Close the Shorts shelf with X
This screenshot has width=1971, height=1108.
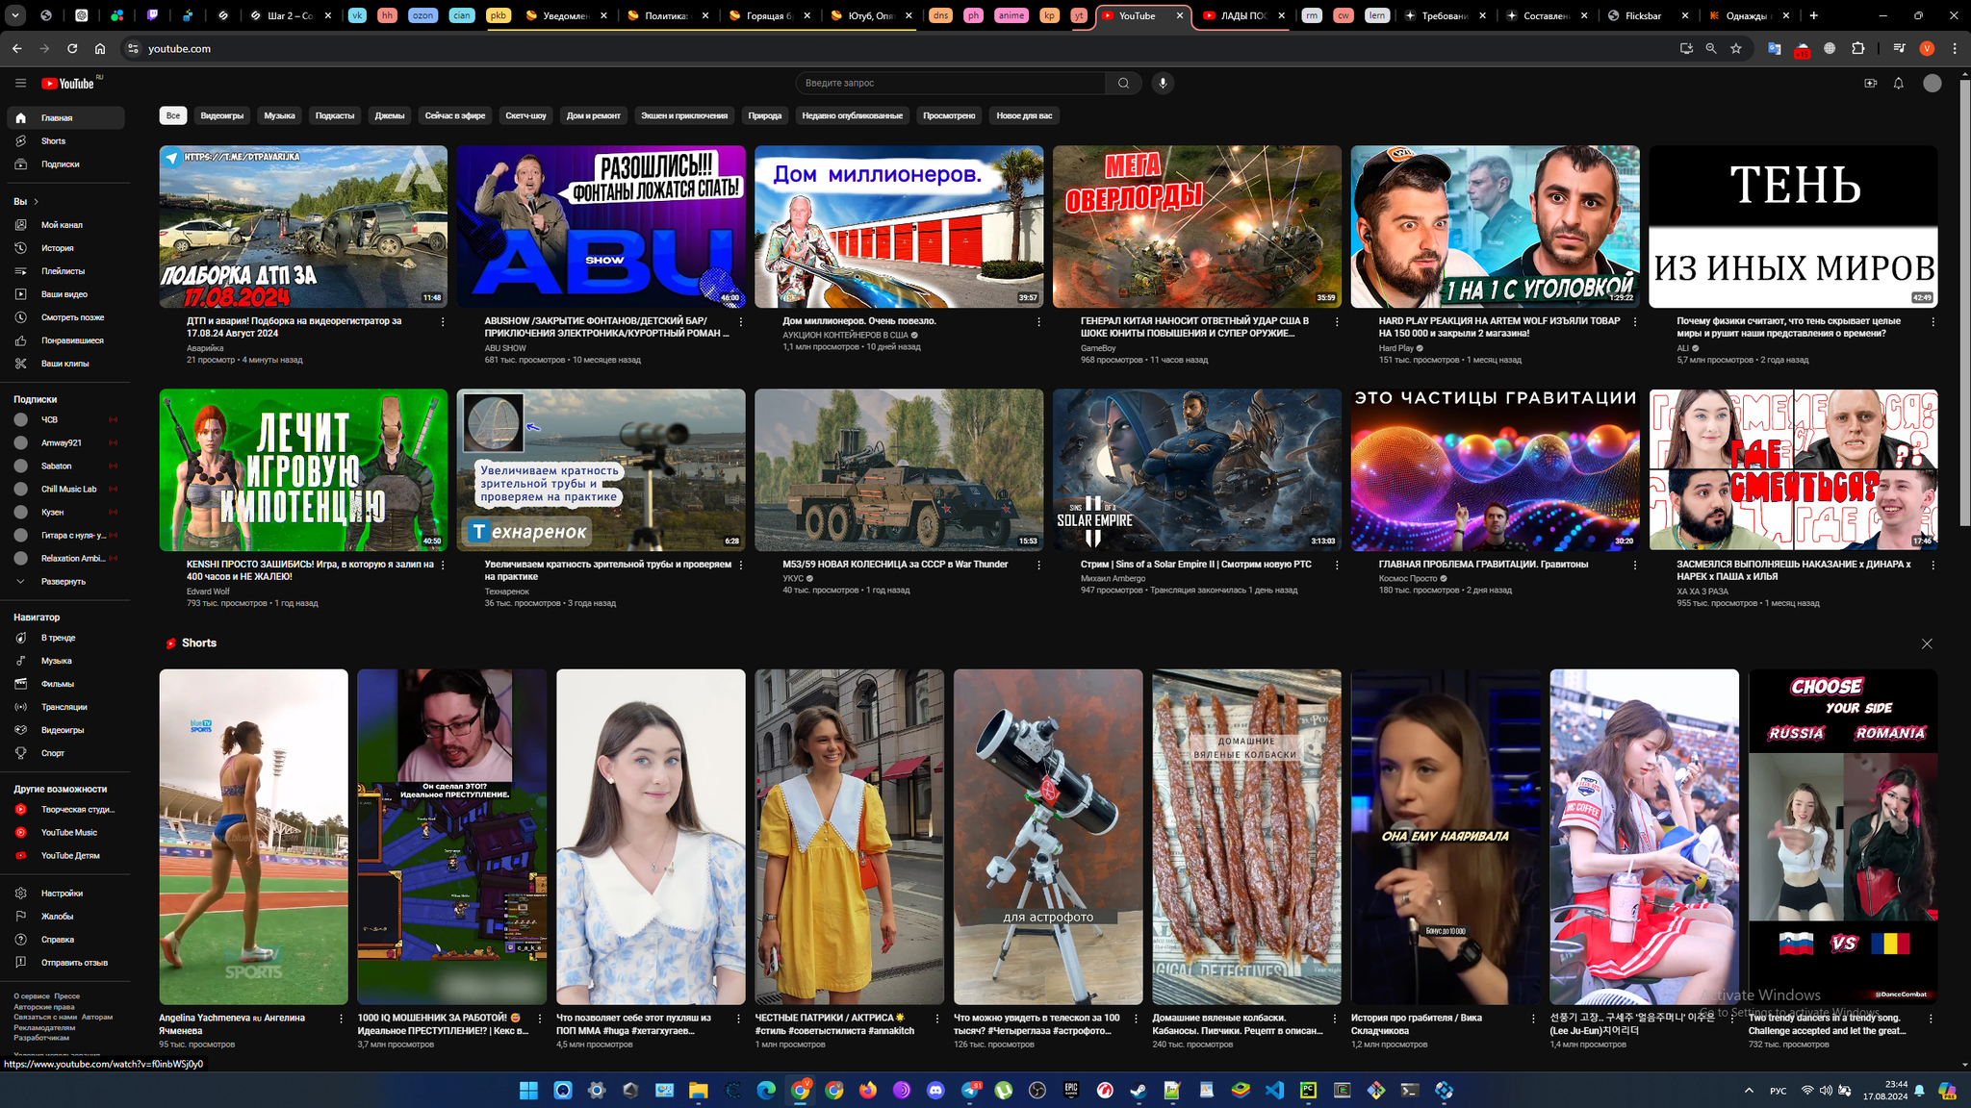pyautogui.click(x=1926, y=643)
